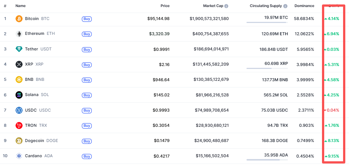
Task: Show the Market Cap info tooltip icon
Action: [x=226, y=6]
